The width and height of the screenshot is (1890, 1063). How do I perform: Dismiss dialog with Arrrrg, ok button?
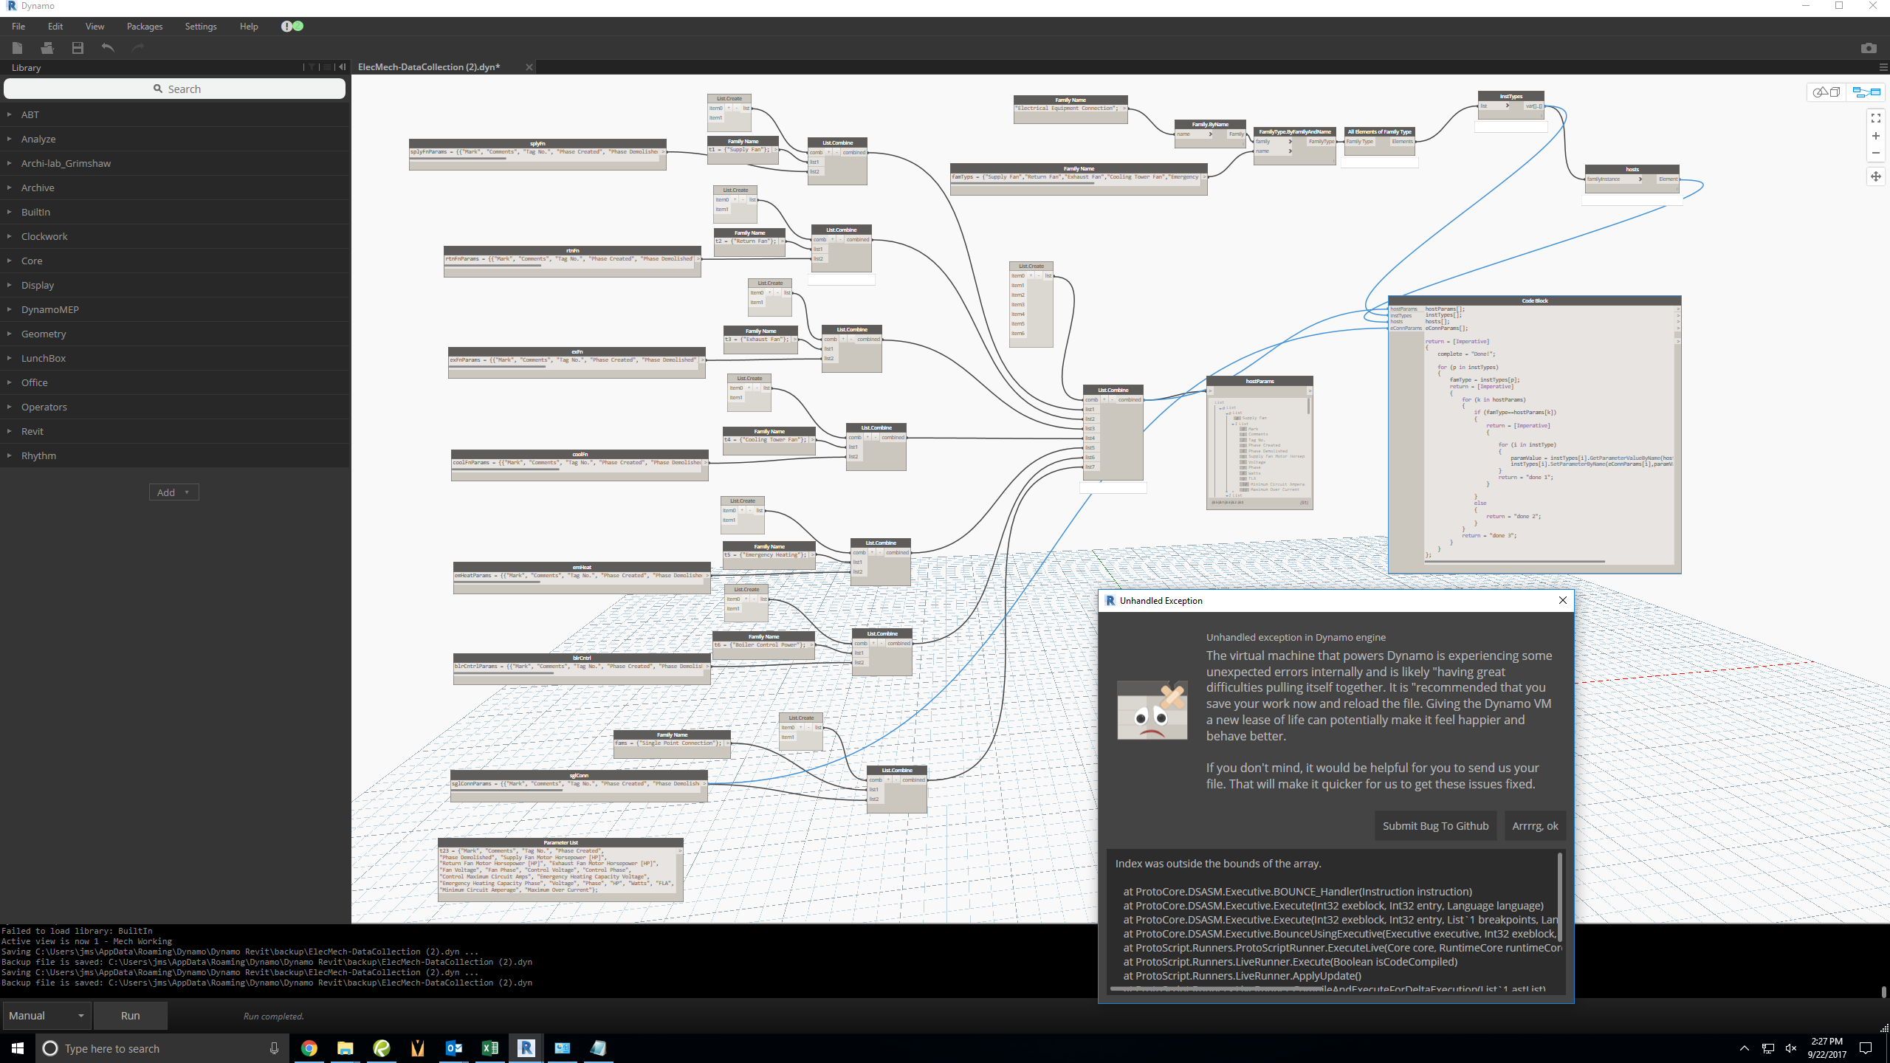1535,826
